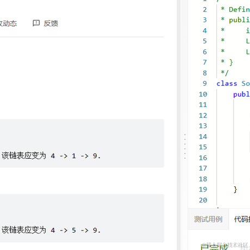Viewport: 250px width, 250px height.
Task: Click the '* }' comment on line 7
Action: tap(227, 62)
